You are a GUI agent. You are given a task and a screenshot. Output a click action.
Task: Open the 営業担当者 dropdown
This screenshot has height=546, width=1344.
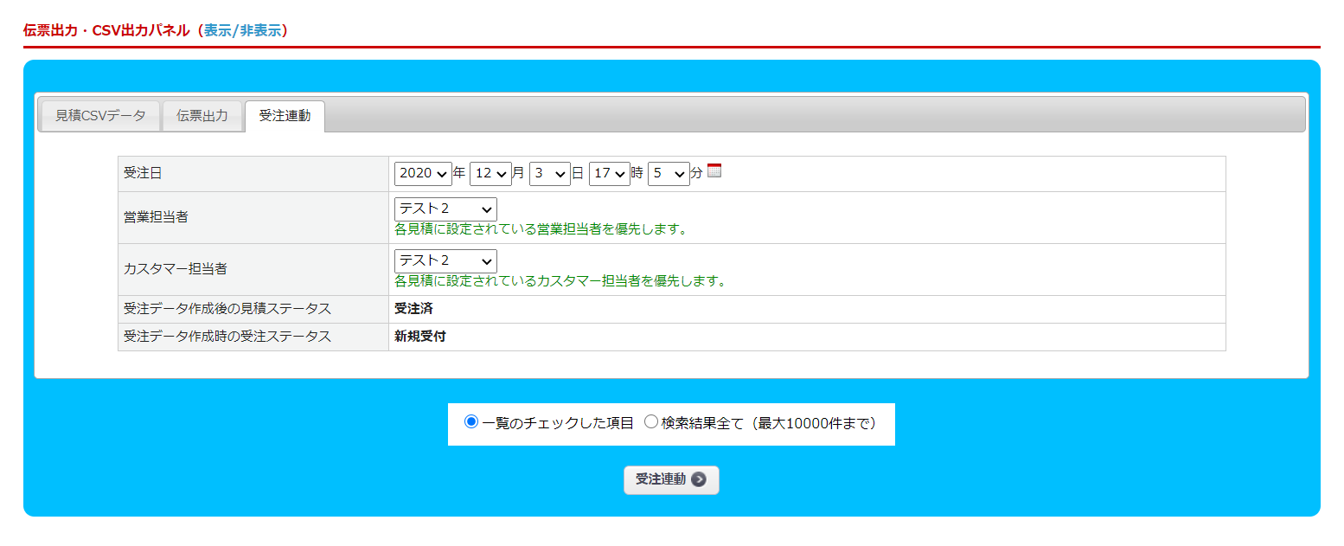click(x=445, y=209)
